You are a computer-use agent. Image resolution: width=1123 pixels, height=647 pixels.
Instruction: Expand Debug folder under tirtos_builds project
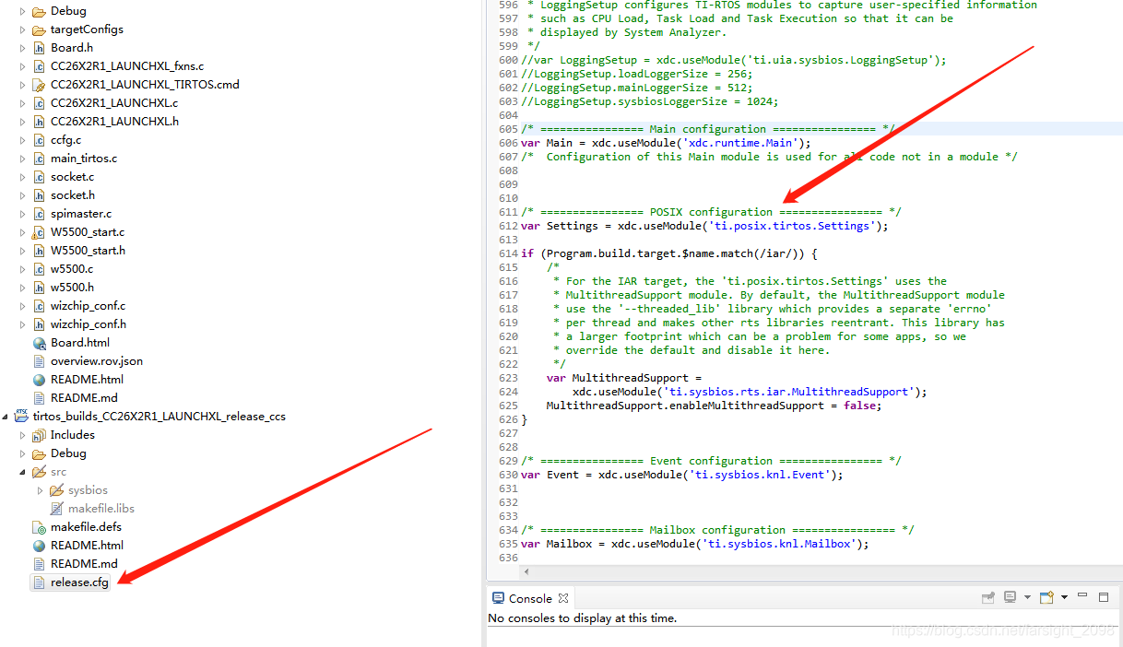(23, 453)
